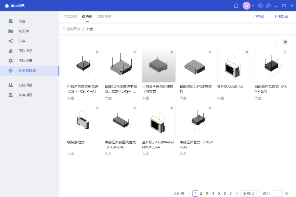This screenshot has height=197, width=296.
Task: Go to page 7
Action: coord(231,194)
